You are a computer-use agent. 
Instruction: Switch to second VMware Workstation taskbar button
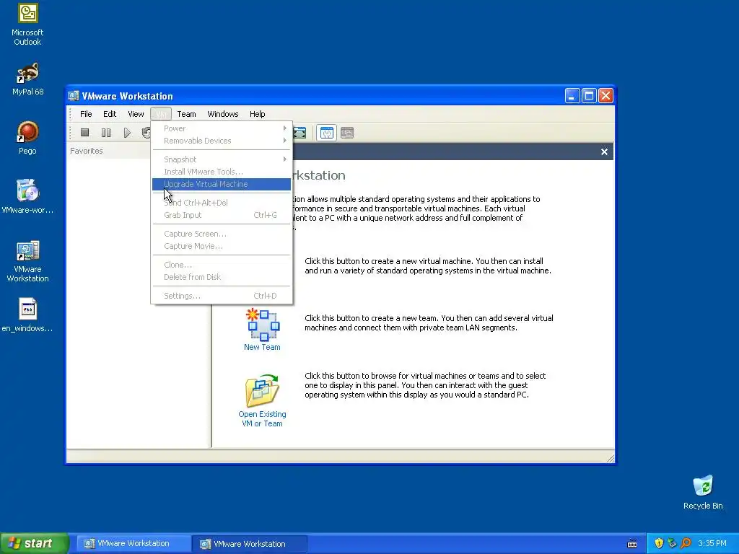pos(250,544)
